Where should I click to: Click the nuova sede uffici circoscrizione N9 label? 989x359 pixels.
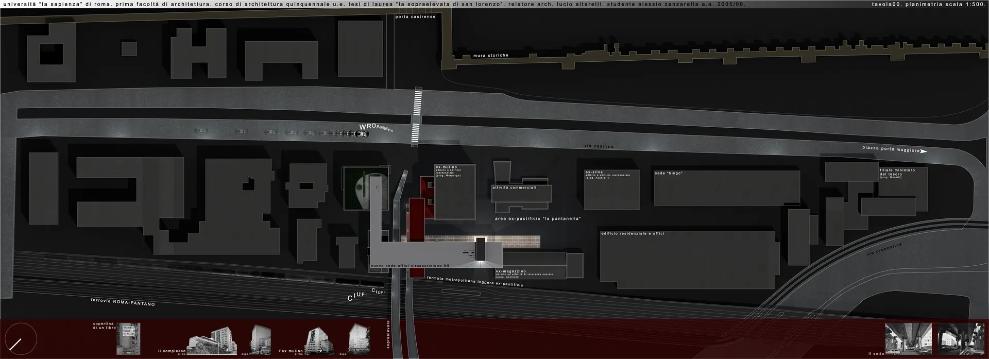410,265
